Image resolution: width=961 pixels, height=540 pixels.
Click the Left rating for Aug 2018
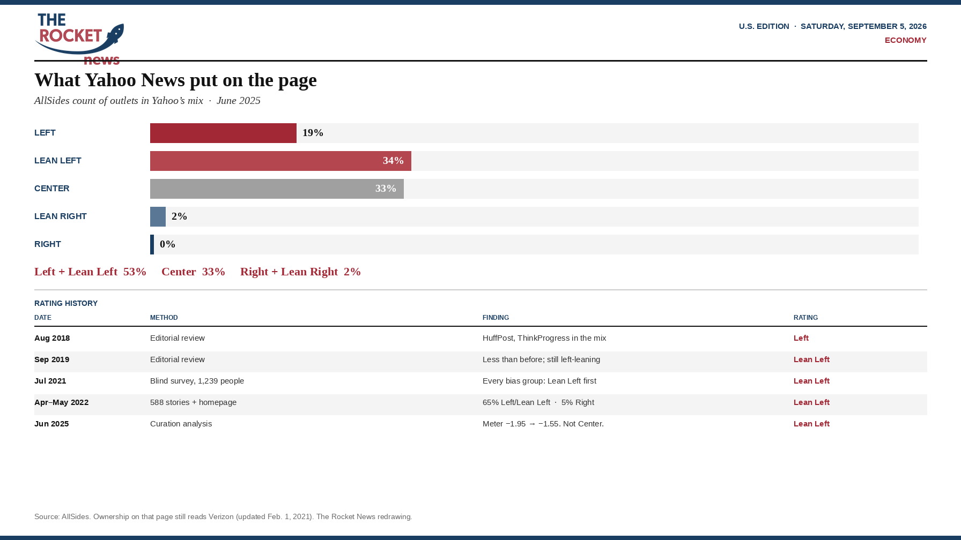click(801, 338)
